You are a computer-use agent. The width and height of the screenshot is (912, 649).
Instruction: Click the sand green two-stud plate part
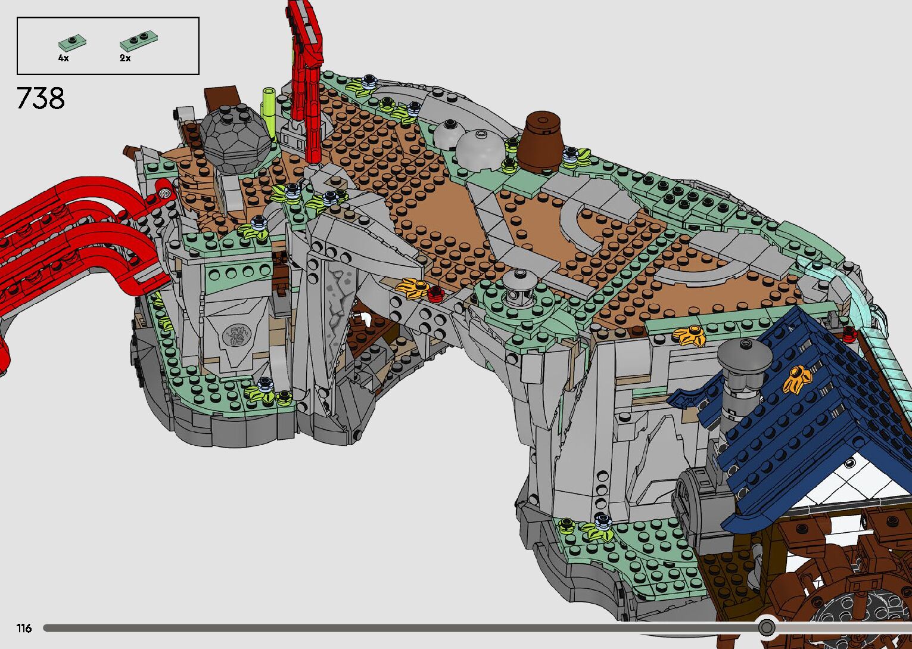tap(139, 41)
